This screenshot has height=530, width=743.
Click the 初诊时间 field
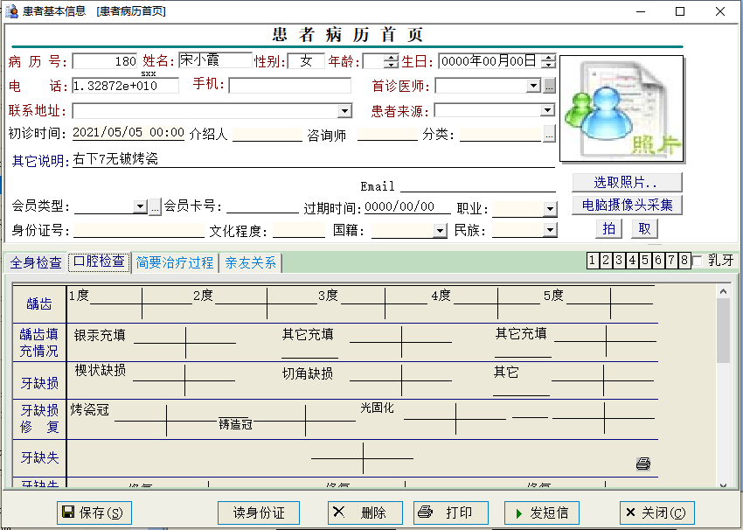point(128,132)
